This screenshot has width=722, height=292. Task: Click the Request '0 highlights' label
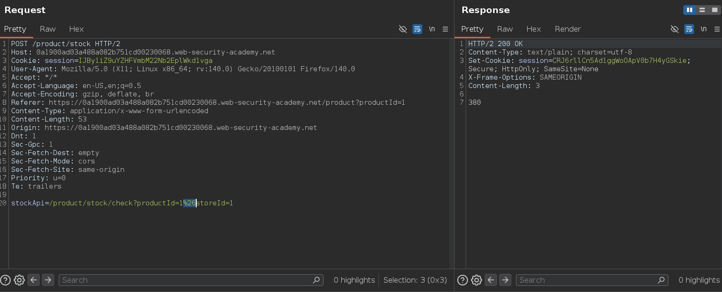click(354, 280)
